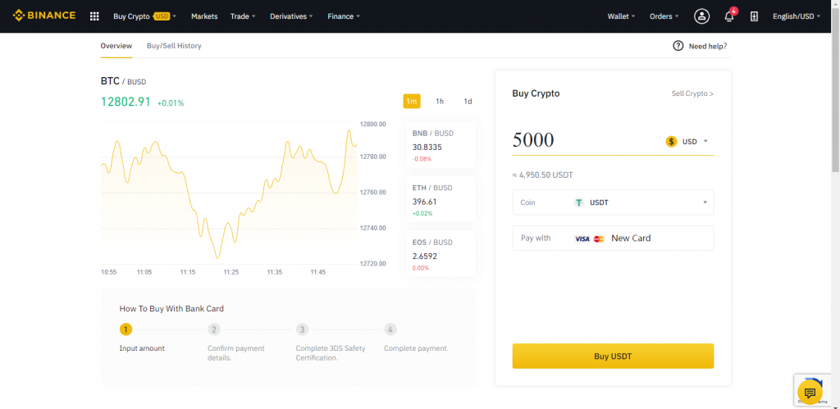Open the EOS / BUSD price card
The image size is (840, 409).
pos(441,254)
